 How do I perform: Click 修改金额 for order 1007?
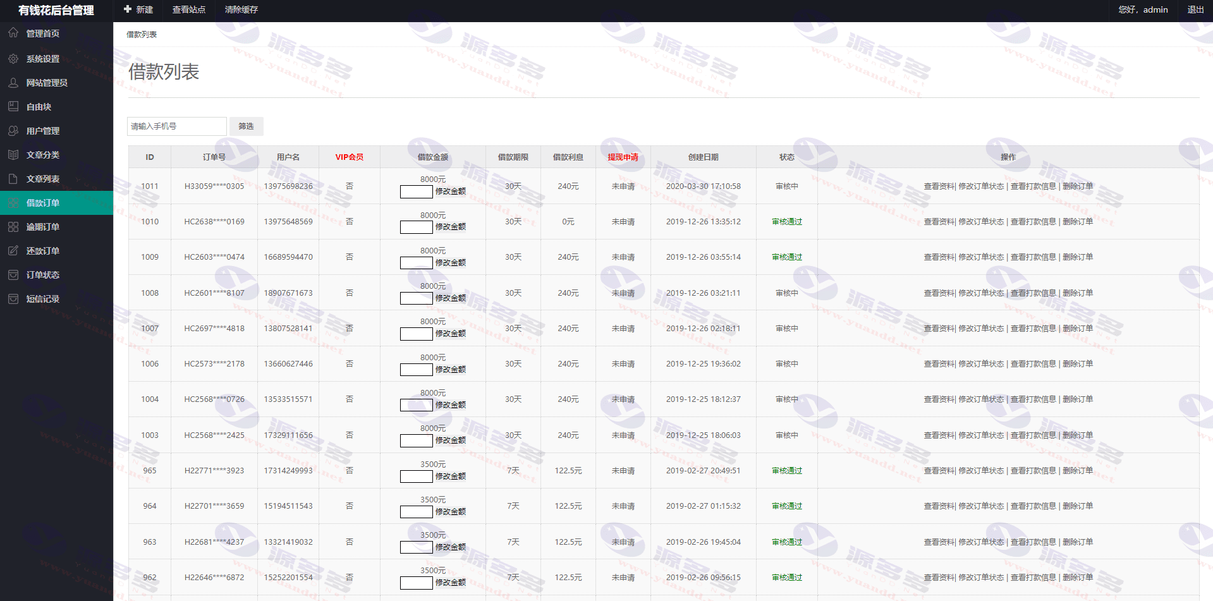click(451, 334)
